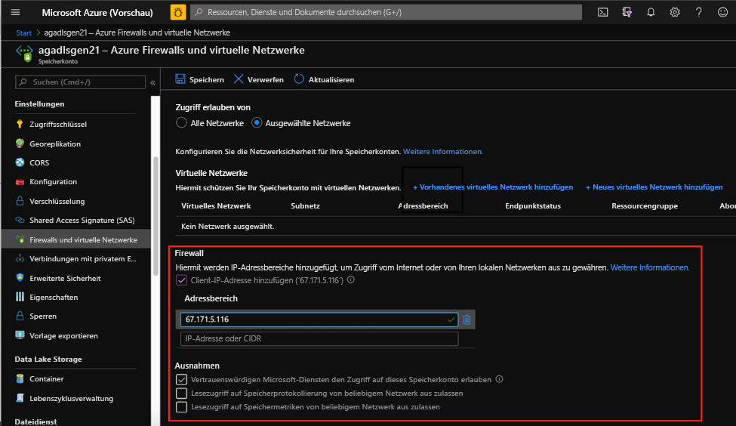Click Speichern button
The image size is (736, 426).
(x=199, y=79)
